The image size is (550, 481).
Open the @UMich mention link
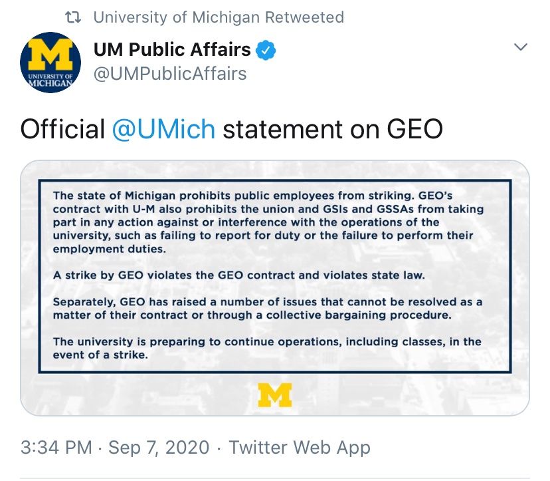[163, 128]
